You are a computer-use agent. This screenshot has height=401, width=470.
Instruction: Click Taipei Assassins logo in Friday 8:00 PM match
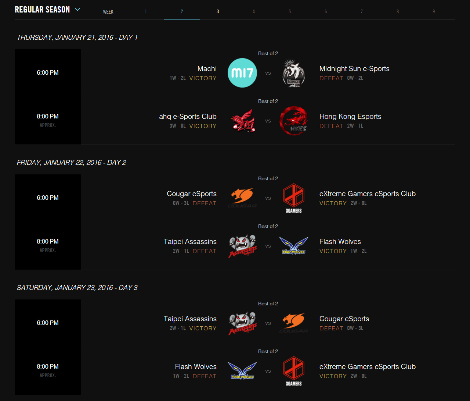pos(242,246)
